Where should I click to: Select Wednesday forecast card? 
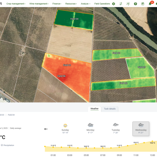point(141,129)
